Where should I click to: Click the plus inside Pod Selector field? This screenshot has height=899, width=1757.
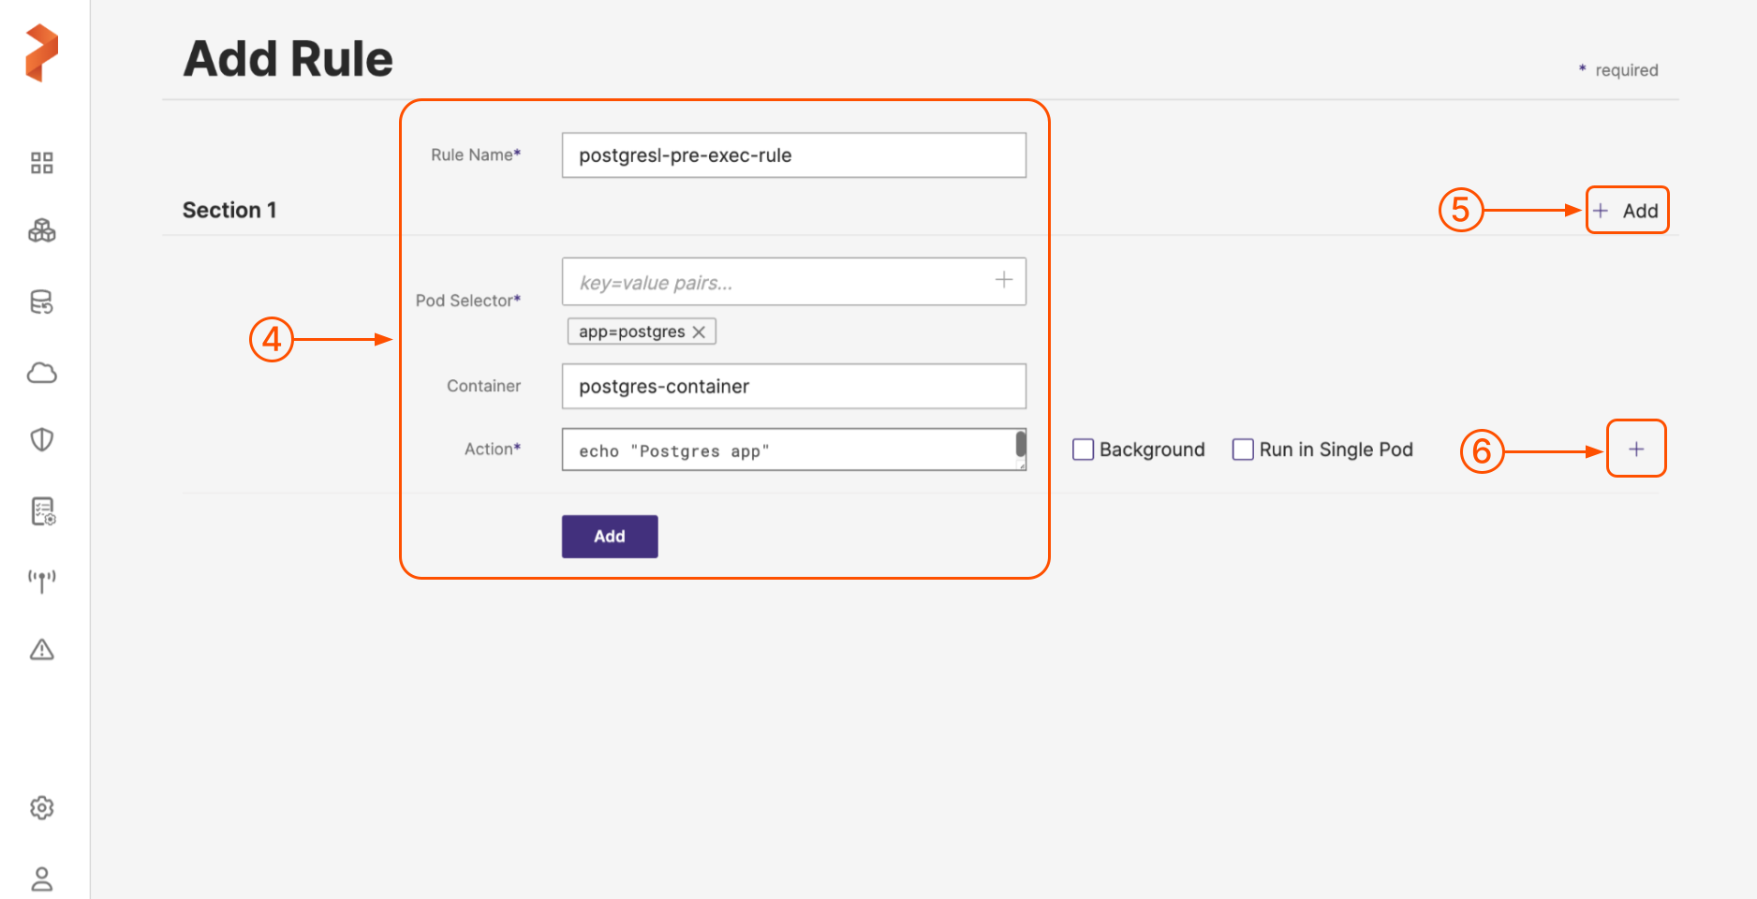pos(1003,280)
